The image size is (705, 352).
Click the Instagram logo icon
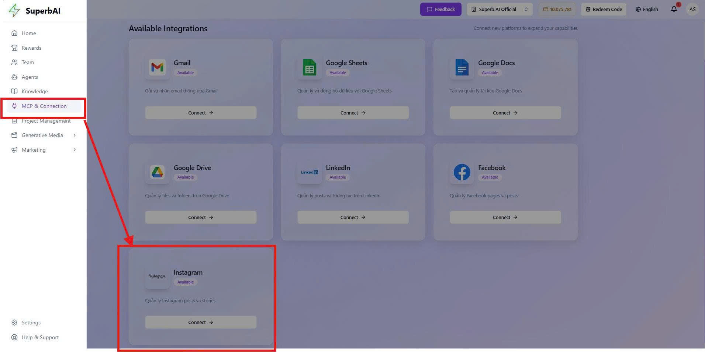(157, 277)
